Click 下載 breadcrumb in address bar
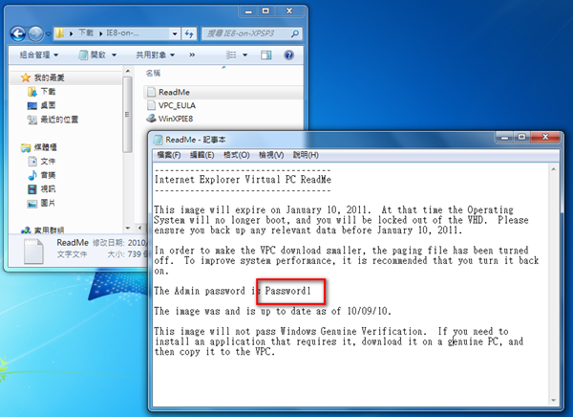573x417 pixels. [86, 33]
